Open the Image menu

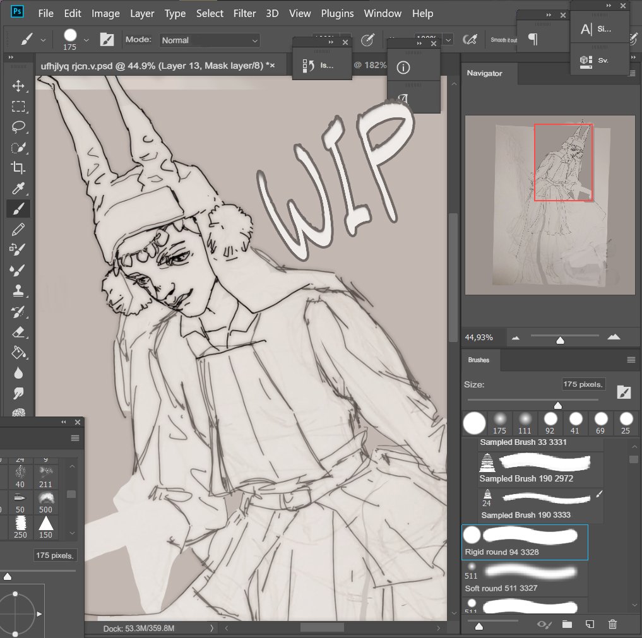[105, 13]
